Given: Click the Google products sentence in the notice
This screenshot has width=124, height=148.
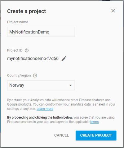Looking at the screenshot, I should pyautogui.click(x=19, y=104).
